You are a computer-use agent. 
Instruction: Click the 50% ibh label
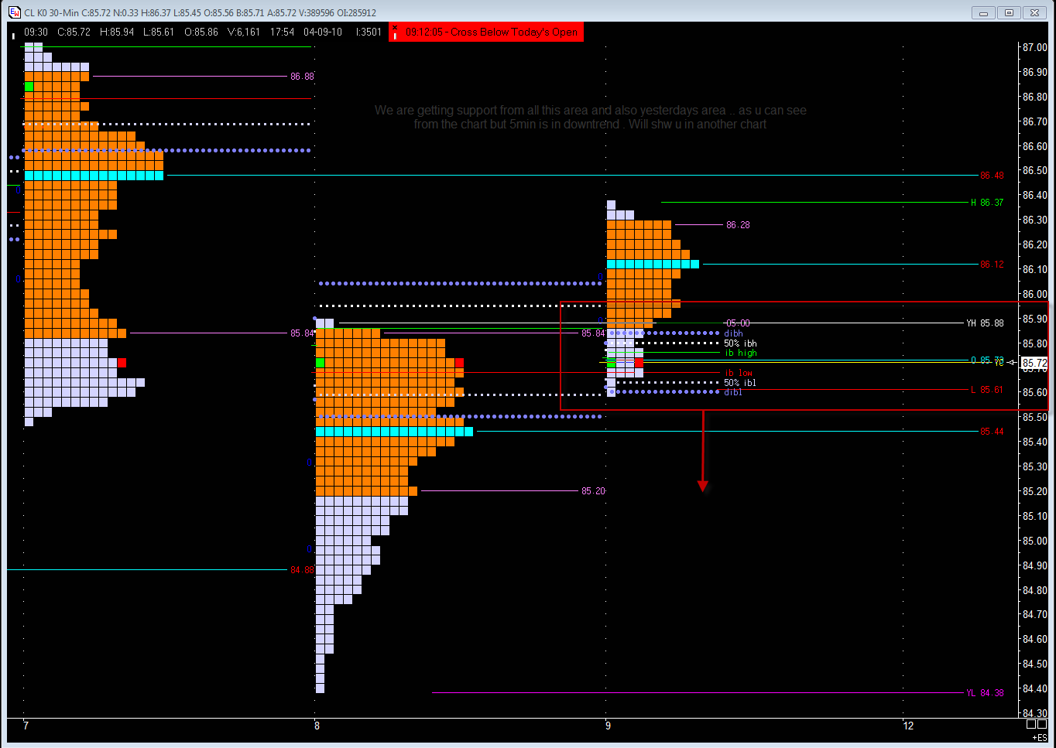pos(740,343)
